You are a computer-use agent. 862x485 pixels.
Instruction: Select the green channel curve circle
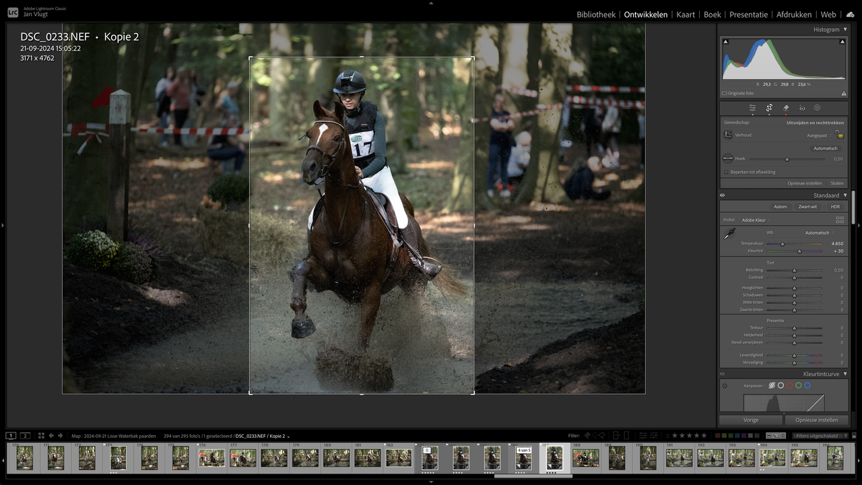(798, 385)
